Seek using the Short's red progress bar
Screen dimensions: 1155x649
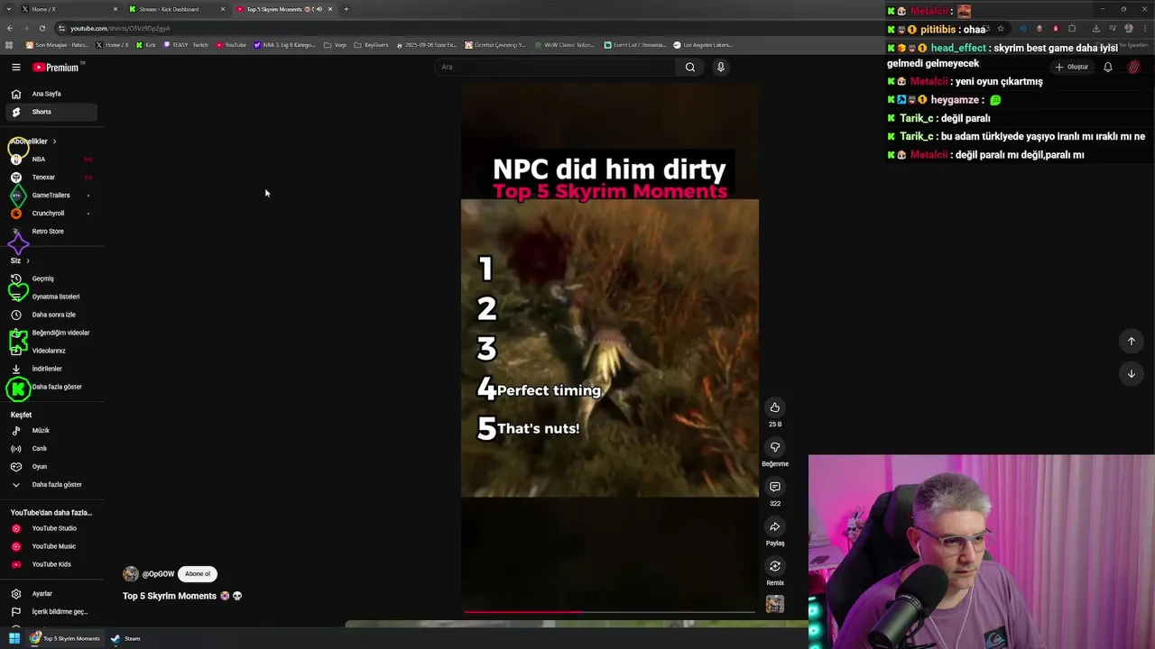[x=609, y=612]
